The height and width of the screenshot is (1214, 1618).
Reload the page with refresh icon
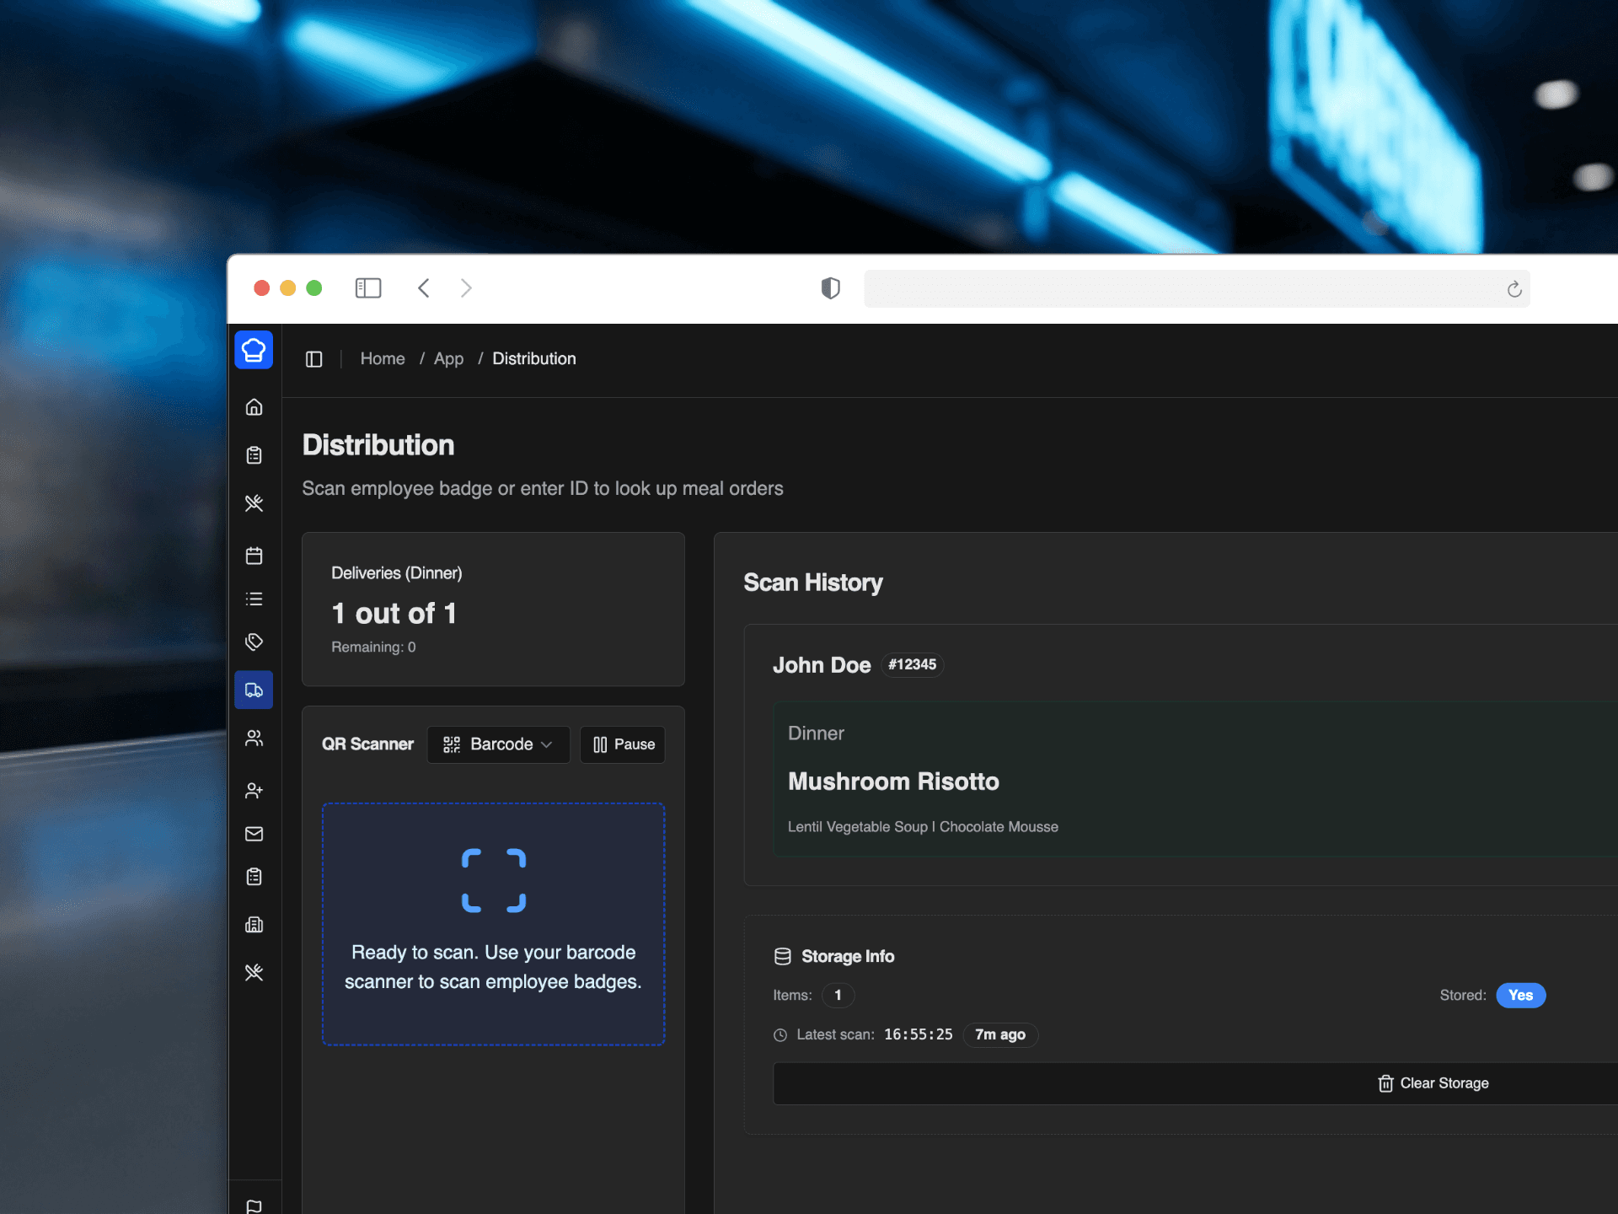click(x=1514, y=289)
